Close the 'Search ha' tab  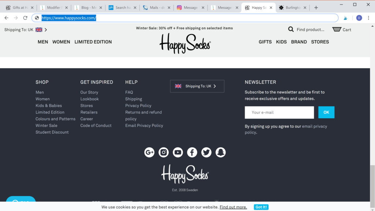[135, 8]
